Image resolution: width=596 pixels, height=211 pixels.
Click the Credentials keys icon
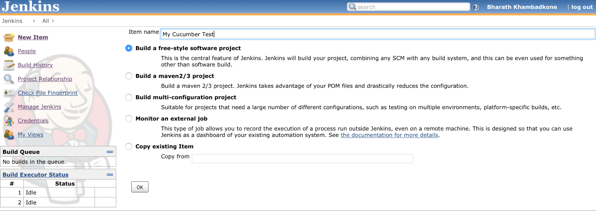(x=9, y=121)
